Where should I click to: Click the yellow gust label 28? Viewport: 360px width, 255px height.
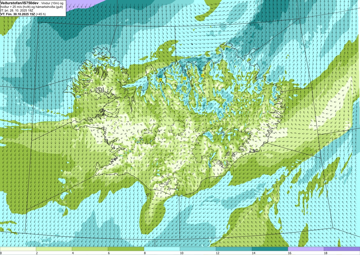(161, 80)
